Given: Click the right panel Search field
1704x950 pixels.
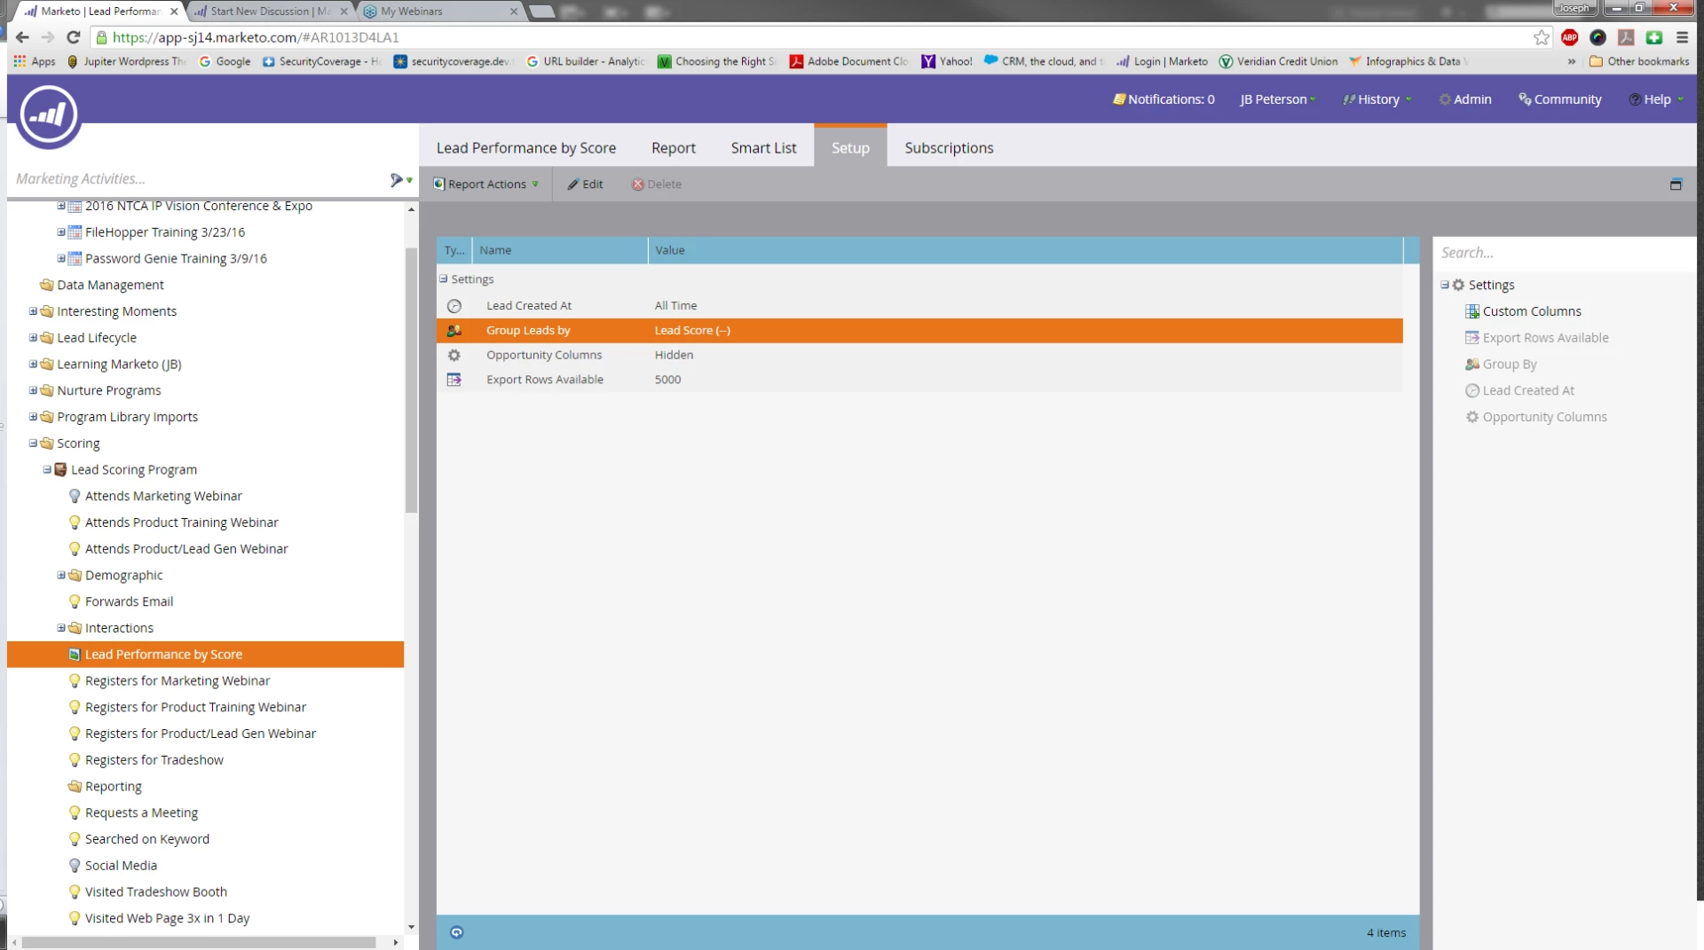Looking at the screenshot, I should [1564, 253].
